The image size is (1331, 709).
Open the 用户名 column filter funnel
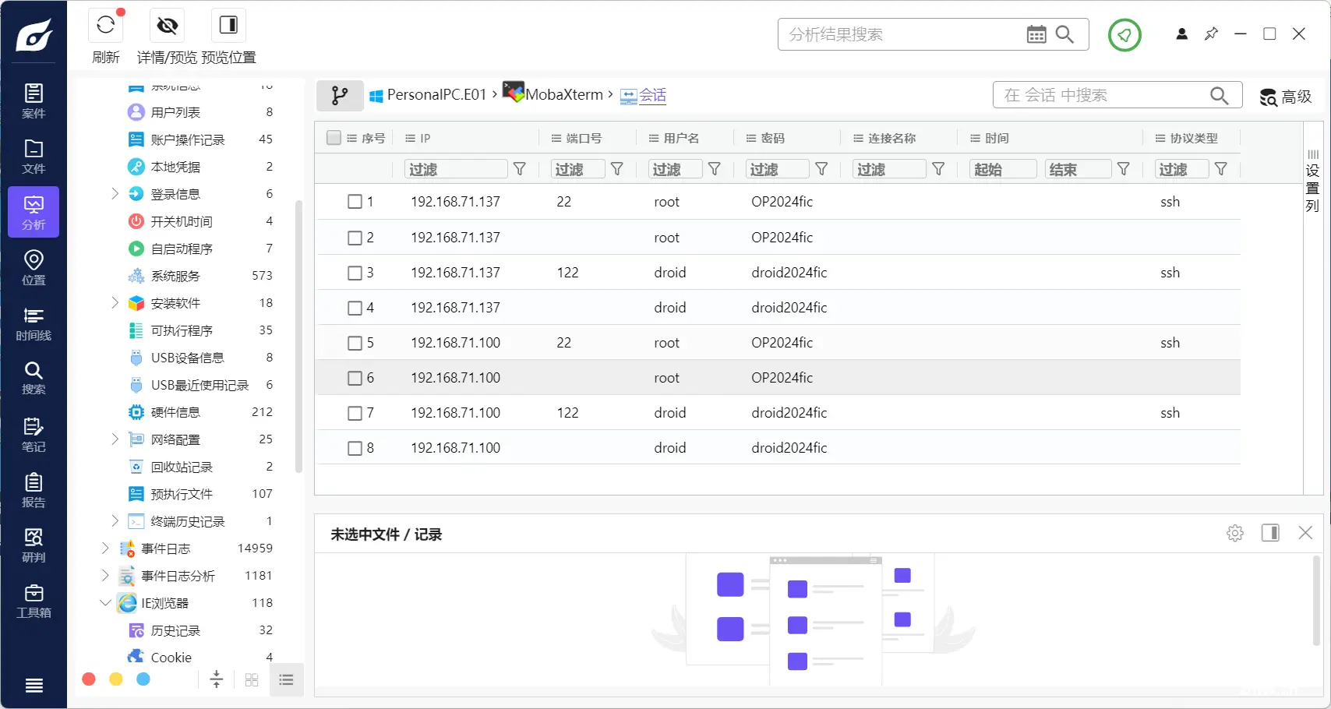pos(715,169)
